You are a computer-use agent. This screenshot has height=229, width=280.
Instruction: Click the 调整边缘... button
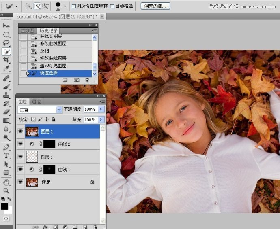155,6
